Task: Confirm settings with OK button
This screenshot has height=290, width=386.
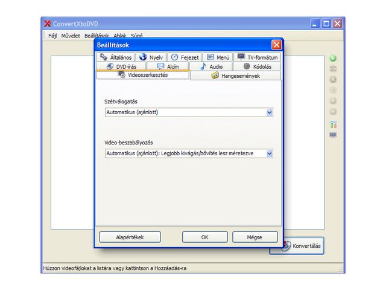Action: point(205,237)
